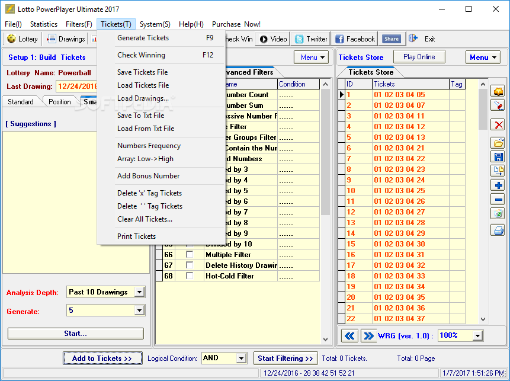Click the recycle bin clear icon
The height and width of the screenshot is (381, 510).
click(498, 214)
